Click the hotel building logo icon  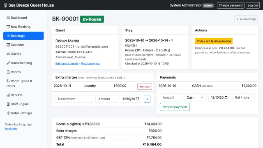tap(5, 5)
